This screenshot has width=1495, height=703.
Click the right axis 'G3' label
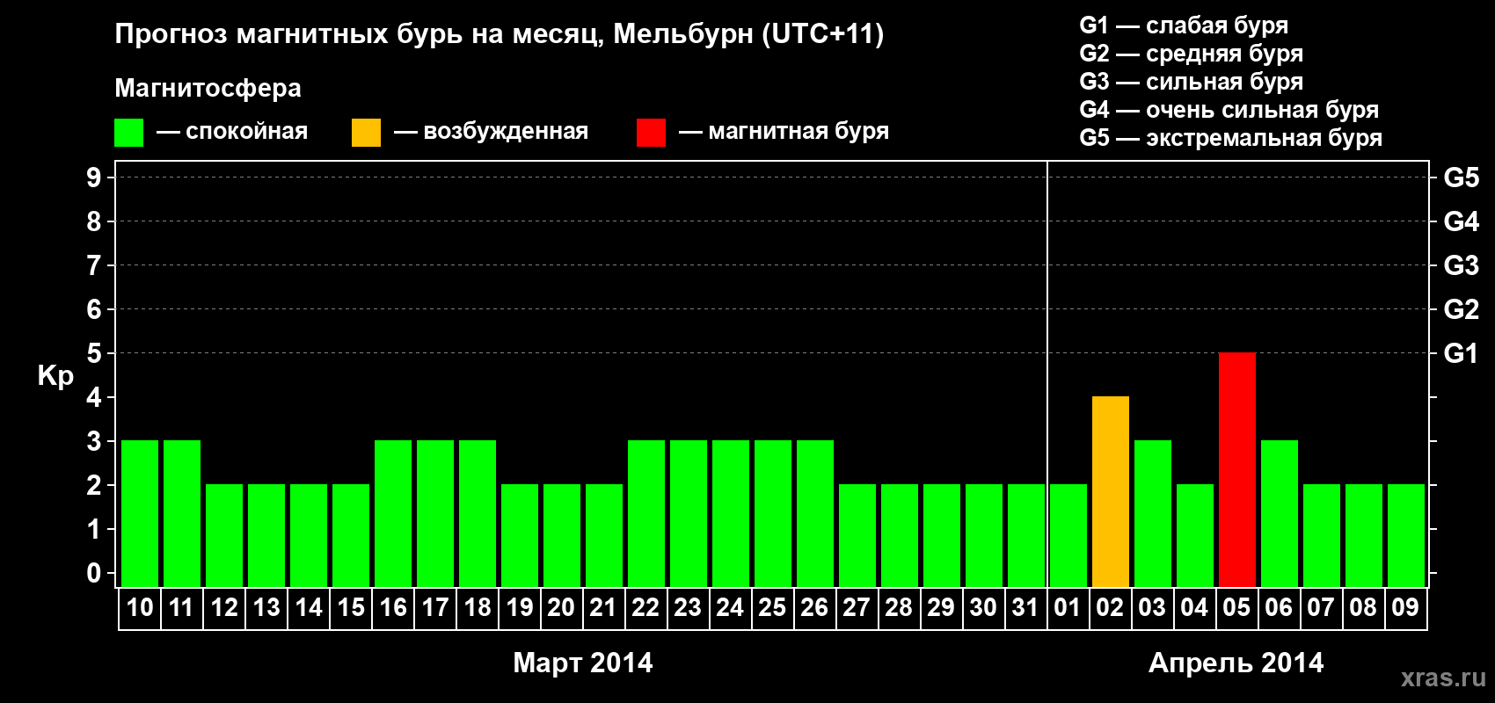[1461, 265]
